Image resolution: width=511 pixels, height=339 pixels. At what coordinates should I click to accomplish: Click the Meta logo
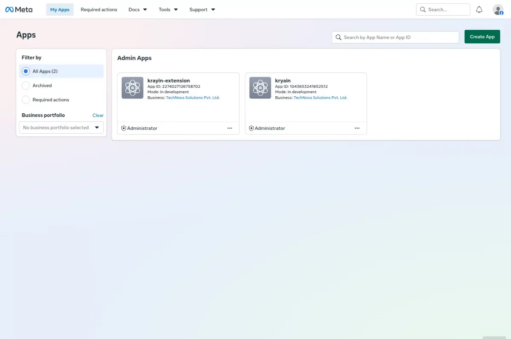click(19, 9)
